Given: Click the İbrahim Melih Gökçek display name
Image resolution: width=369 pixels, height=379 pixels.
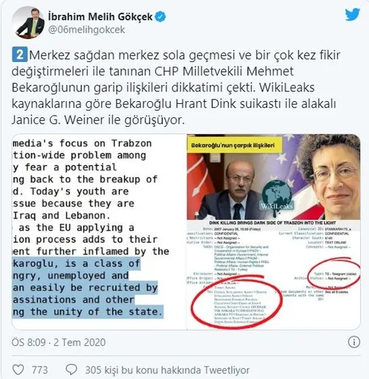Looking at the screenshot, I should (x=100, y=17).
